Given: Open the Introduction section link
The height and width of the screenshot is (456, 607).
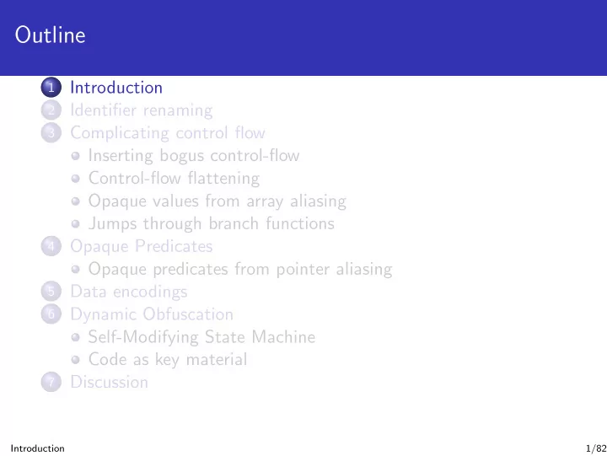Looking at the screenshot, I should (116, 88).
